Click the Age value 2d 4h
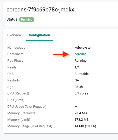Image resolution: width=118 pixels, height=140 pixels. (x=79, y=87)
